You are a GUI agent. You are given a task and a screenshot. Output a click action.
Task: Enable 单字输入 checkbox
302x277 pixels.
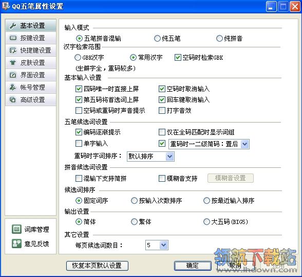79,144
